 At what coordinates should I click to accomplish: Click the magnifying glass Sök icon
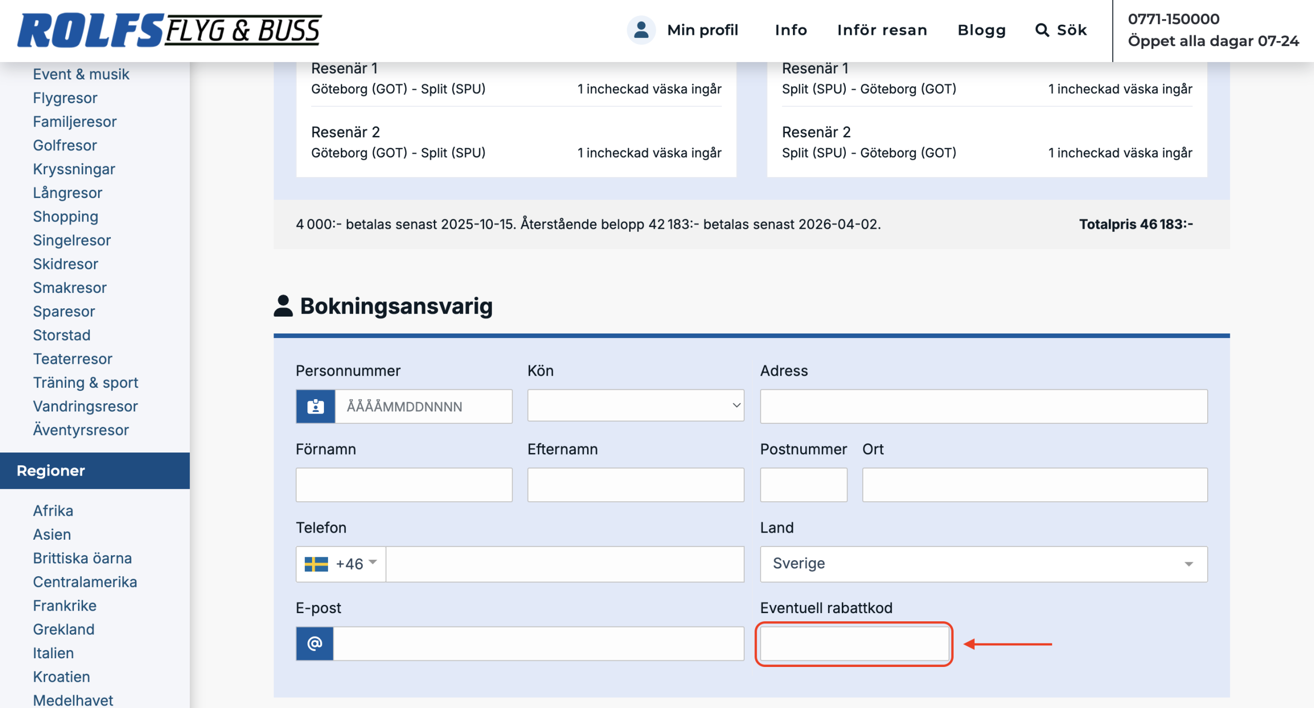(x=1041, y=30)
